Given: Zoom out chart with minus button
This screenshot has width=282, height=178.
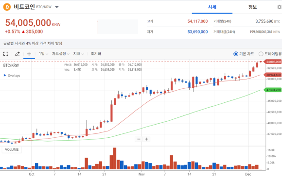Looking at the screenshot, I should 139,139.
